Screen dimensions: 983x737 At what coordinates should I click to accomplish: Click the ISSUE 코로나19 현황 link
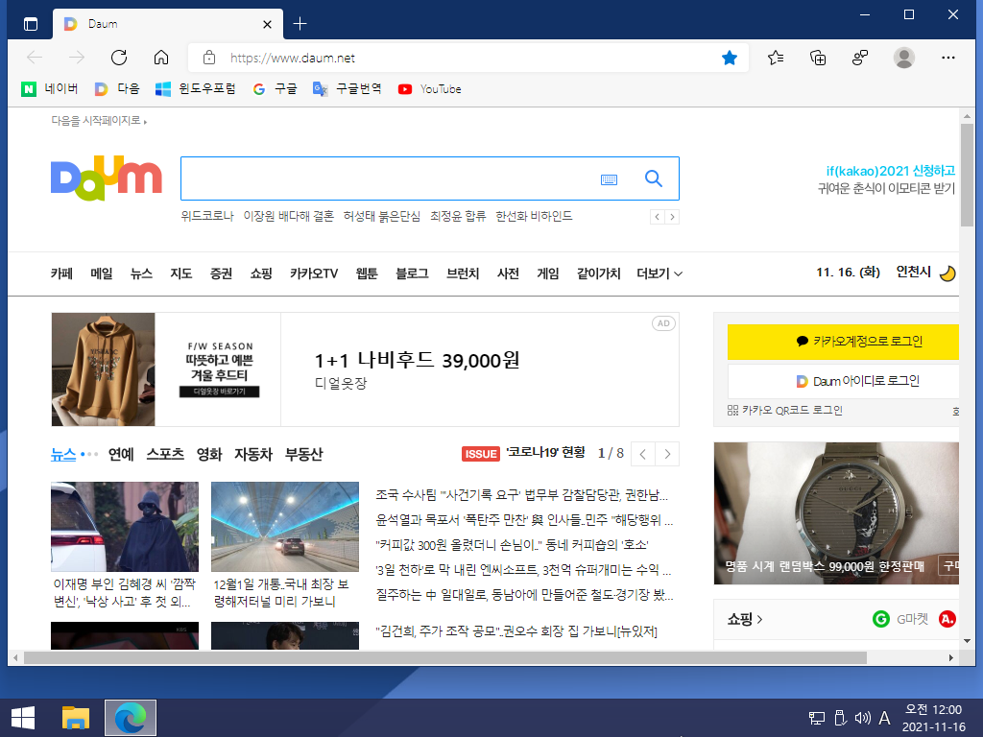523,453
